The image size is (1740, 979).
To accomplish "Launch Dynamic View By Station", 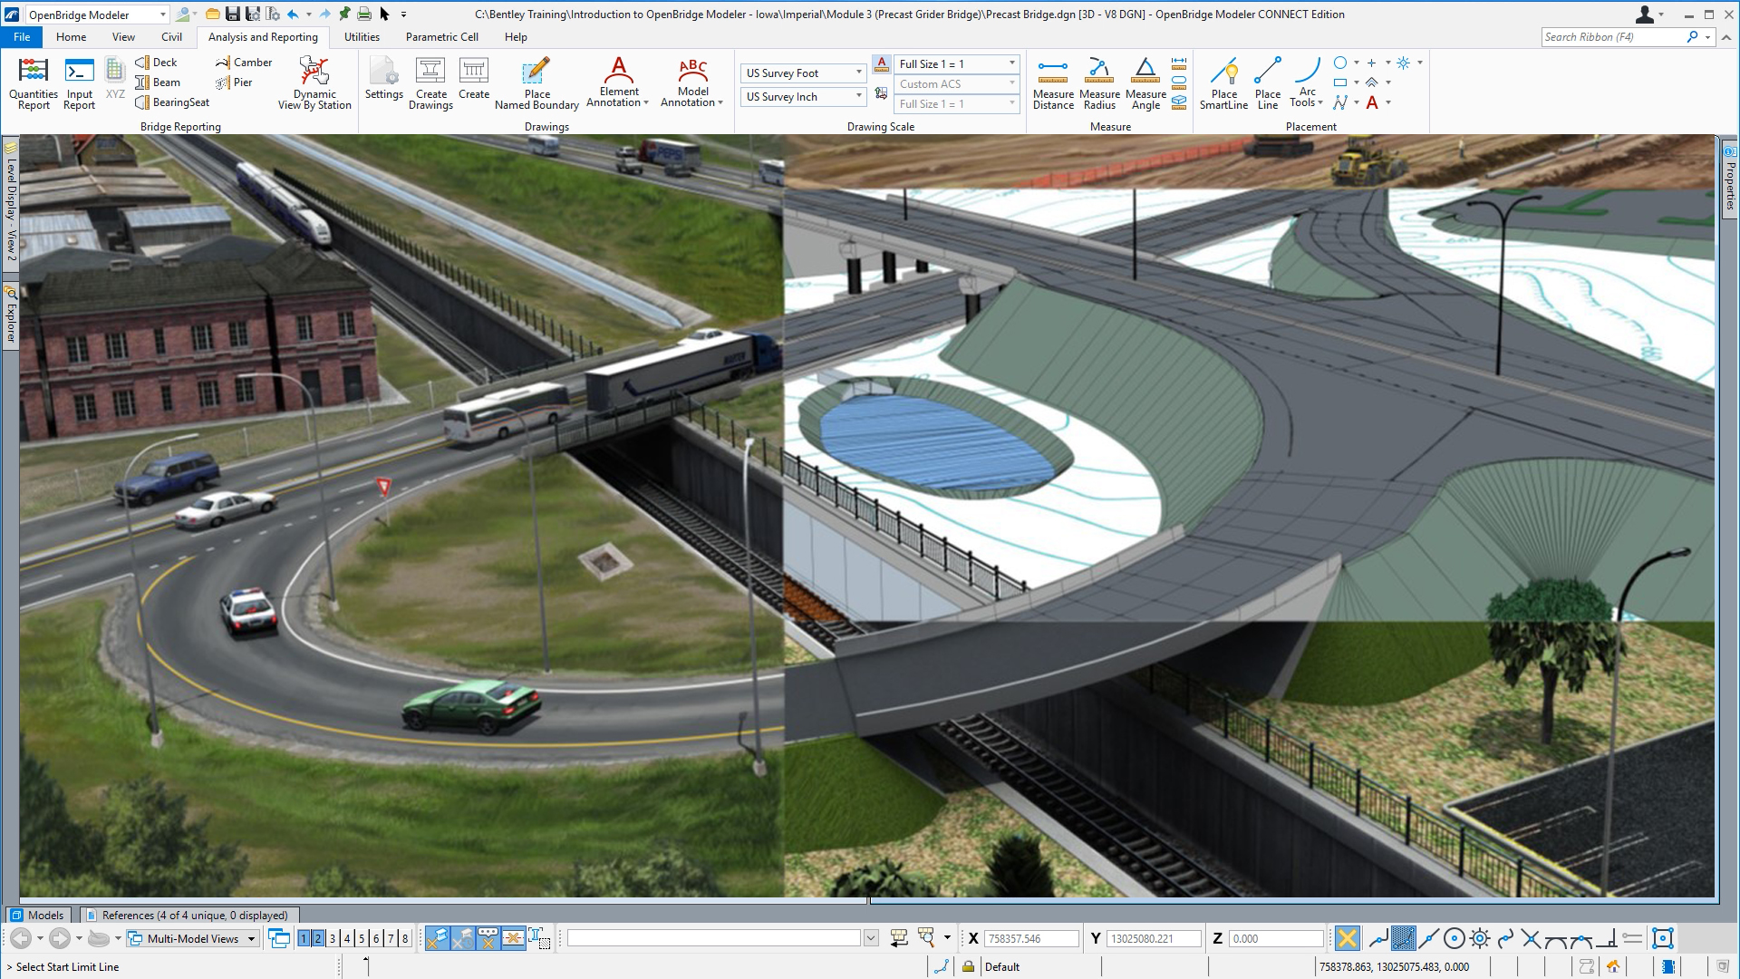I will pos(314,83).
